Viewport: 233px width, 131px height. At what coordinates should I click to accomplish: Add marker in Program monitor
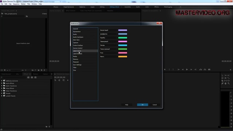point(165,70)
